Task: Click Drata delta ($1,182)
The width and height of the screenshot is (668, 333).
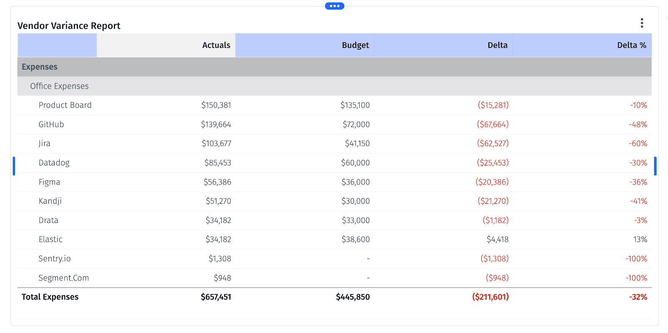Action: coord(496,220)
